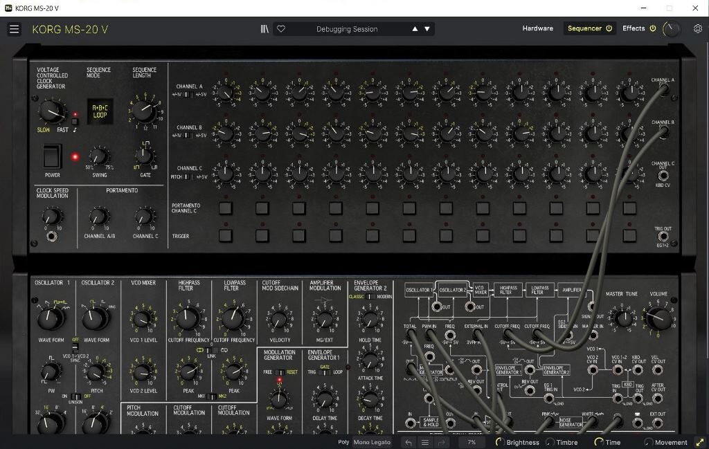Select next preset with down arrow
This screenshot has width=709, height=449.
(427, 29)
